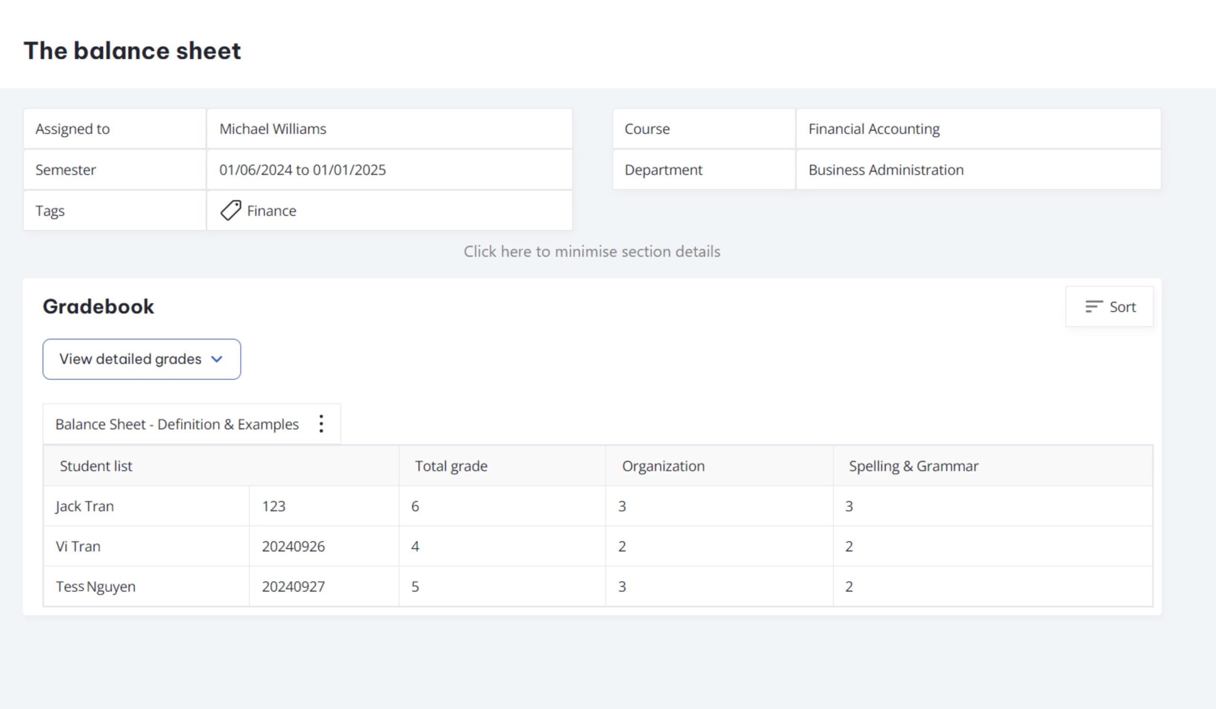Click the Sort lines icon

pyautogui.click(x=1093, y=307)
